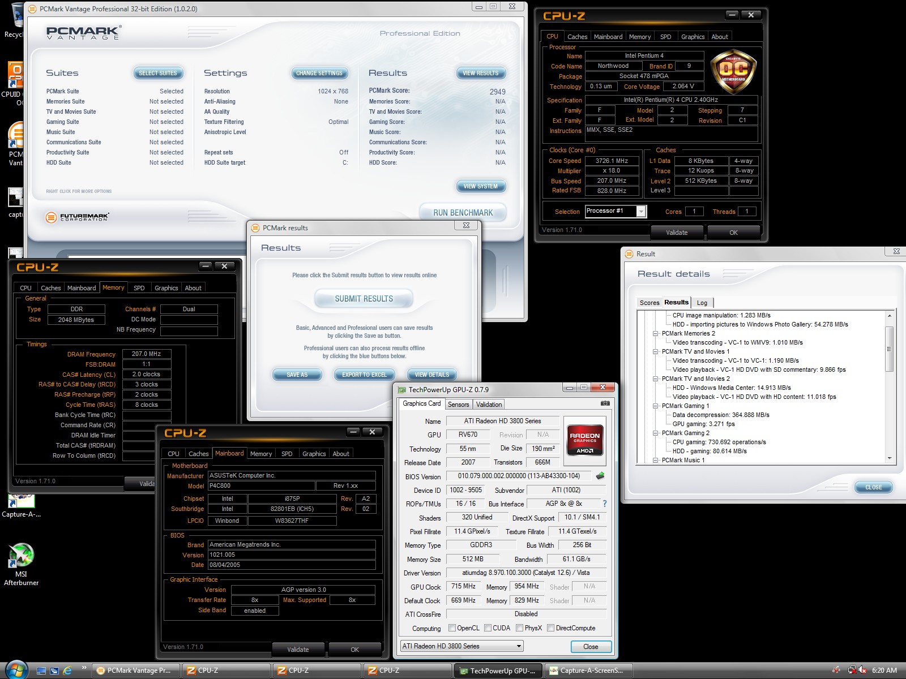The height and width of the screenshot is (679, 906).
Task: Click the Result details scrollbar thumb
Action: click(889, 349)
